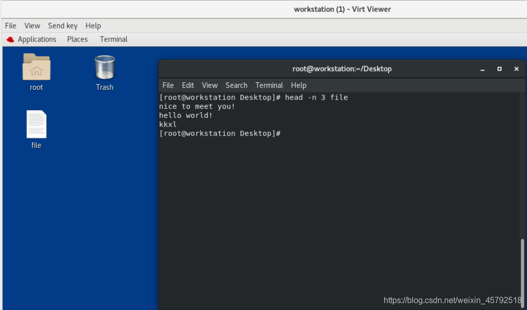
Task: Open the Applications menu in GNOME panel
Action: (37, 39)
